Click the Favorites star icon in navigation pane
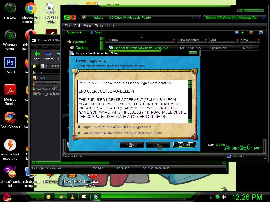This screenshot has height=202, width=270. tap(70, 42)
